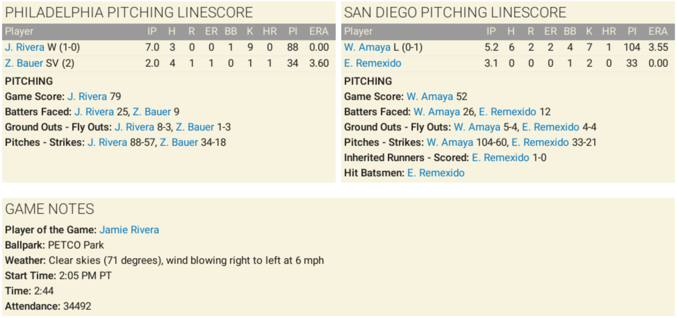Open J. Rivera's link in Philadelphia linescore row
The image size is (677, 318).
(x=25, y=47)
